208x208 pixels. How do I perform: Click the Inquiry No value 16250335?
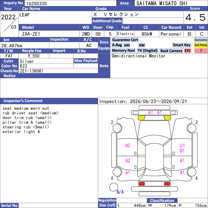pyautogui.click(x=36, y=3)
